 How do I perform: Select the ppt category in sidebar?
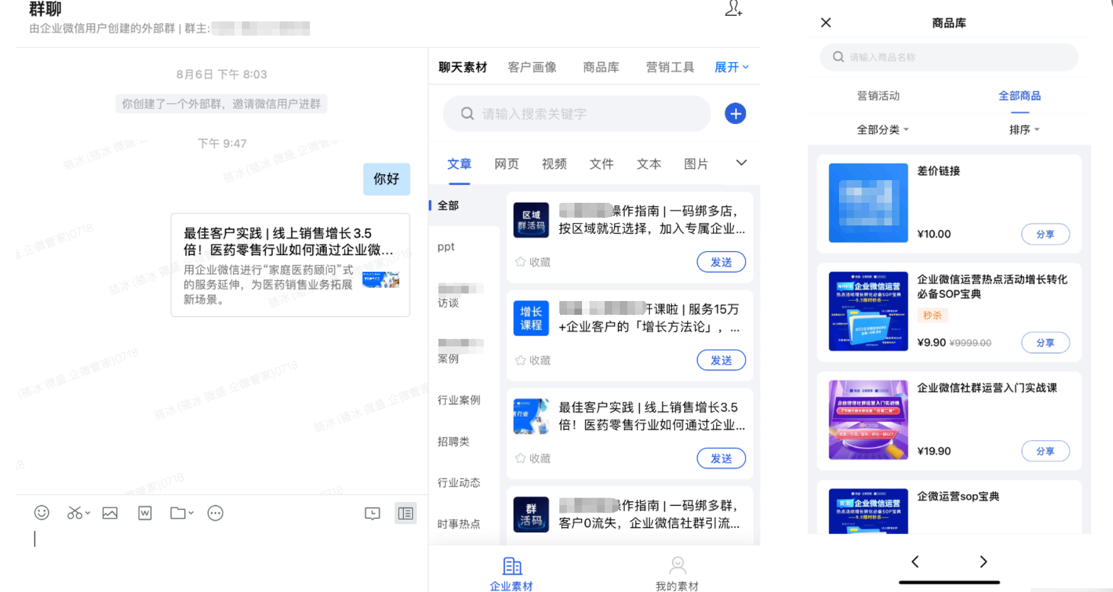tap(446, 247)
